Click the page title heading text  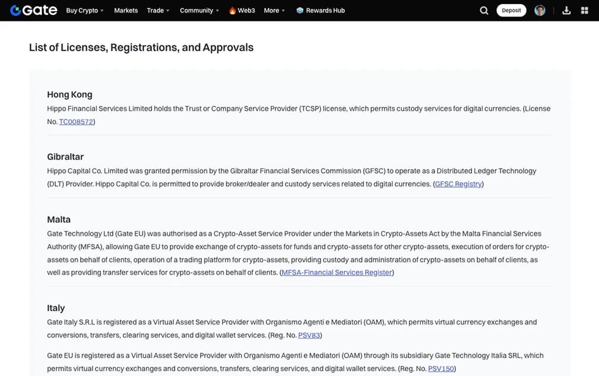(141, 48)
